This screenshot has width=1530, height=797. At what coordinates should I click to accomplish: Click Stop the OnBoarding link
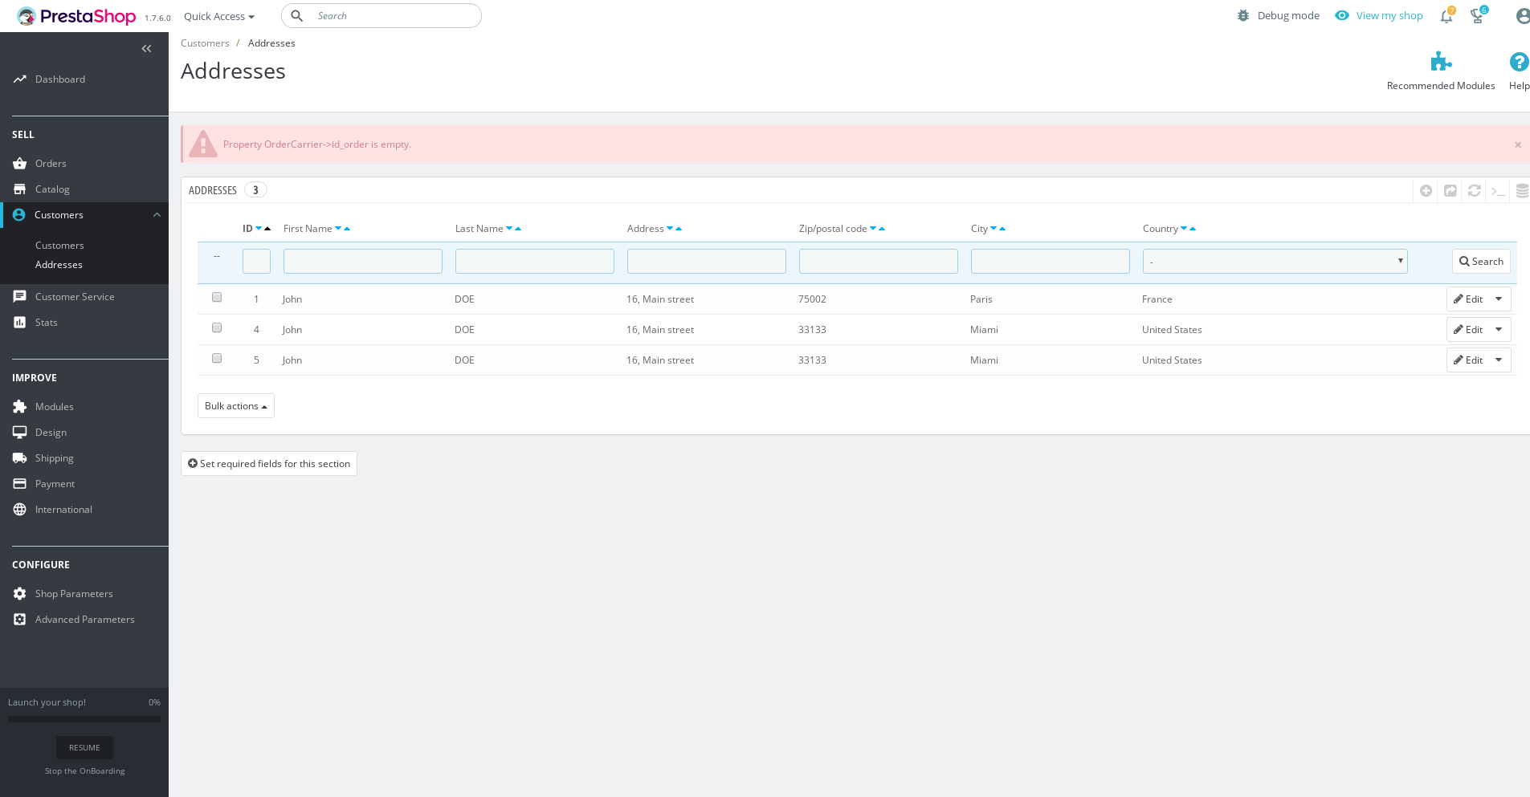85,771
